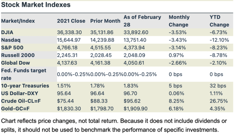Click the Crude Oil price $95.62
This screenshot has width=234, height=136.
click(132, 101)
